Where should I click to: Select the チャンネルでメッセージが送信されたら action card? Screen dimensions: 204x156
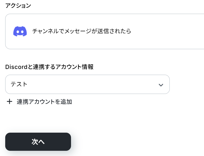[104, 31]
